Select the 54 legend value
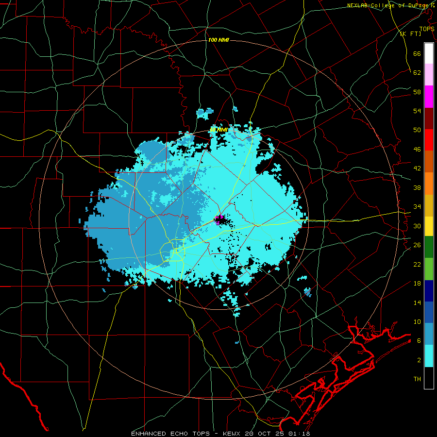The height and width of the screenshot is (437, 437). 417,111
